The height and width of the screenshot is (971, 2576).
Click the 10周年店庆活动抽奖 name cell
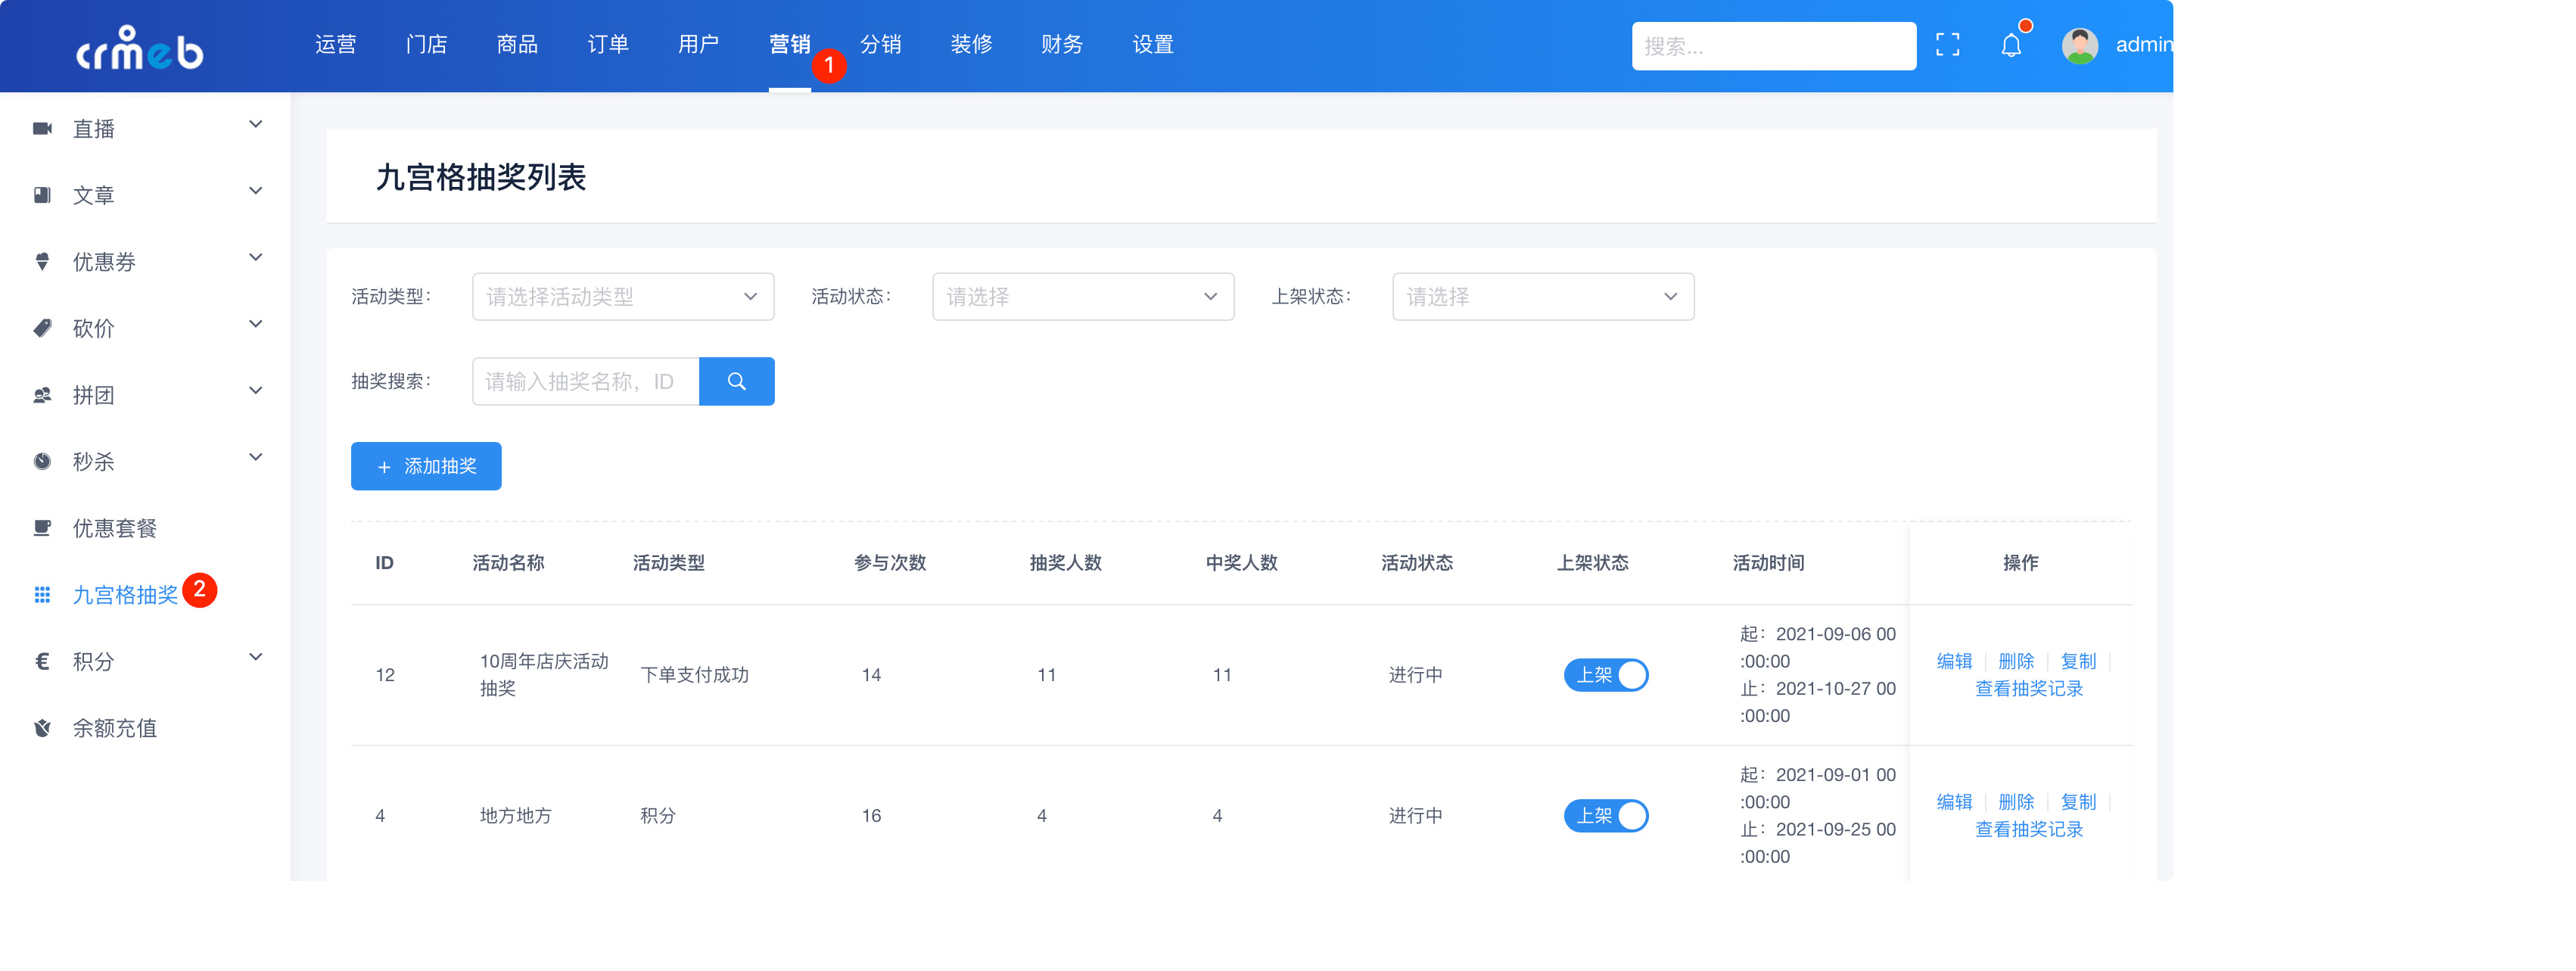pos(544,675)
